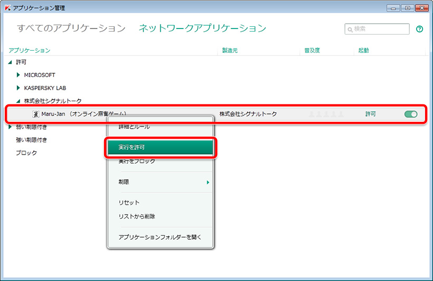Select 実行をブロック in context menu
This screenshot has width=433, height=281.
pyautogui.click(x=137, y=161)
